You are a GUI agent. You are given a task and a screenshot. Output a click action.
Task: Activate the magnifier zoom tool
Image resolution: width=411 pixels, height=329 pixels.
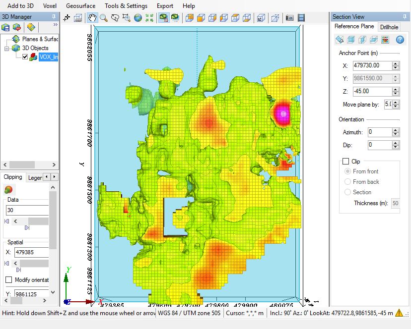pyautogui.click(x=103, y=18)
